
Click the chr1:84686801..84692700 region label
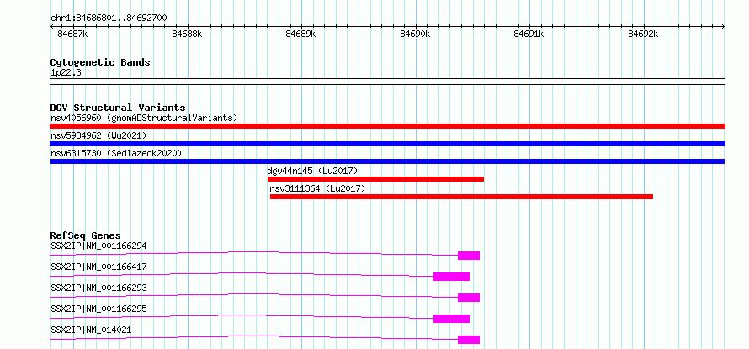point(109,19)
